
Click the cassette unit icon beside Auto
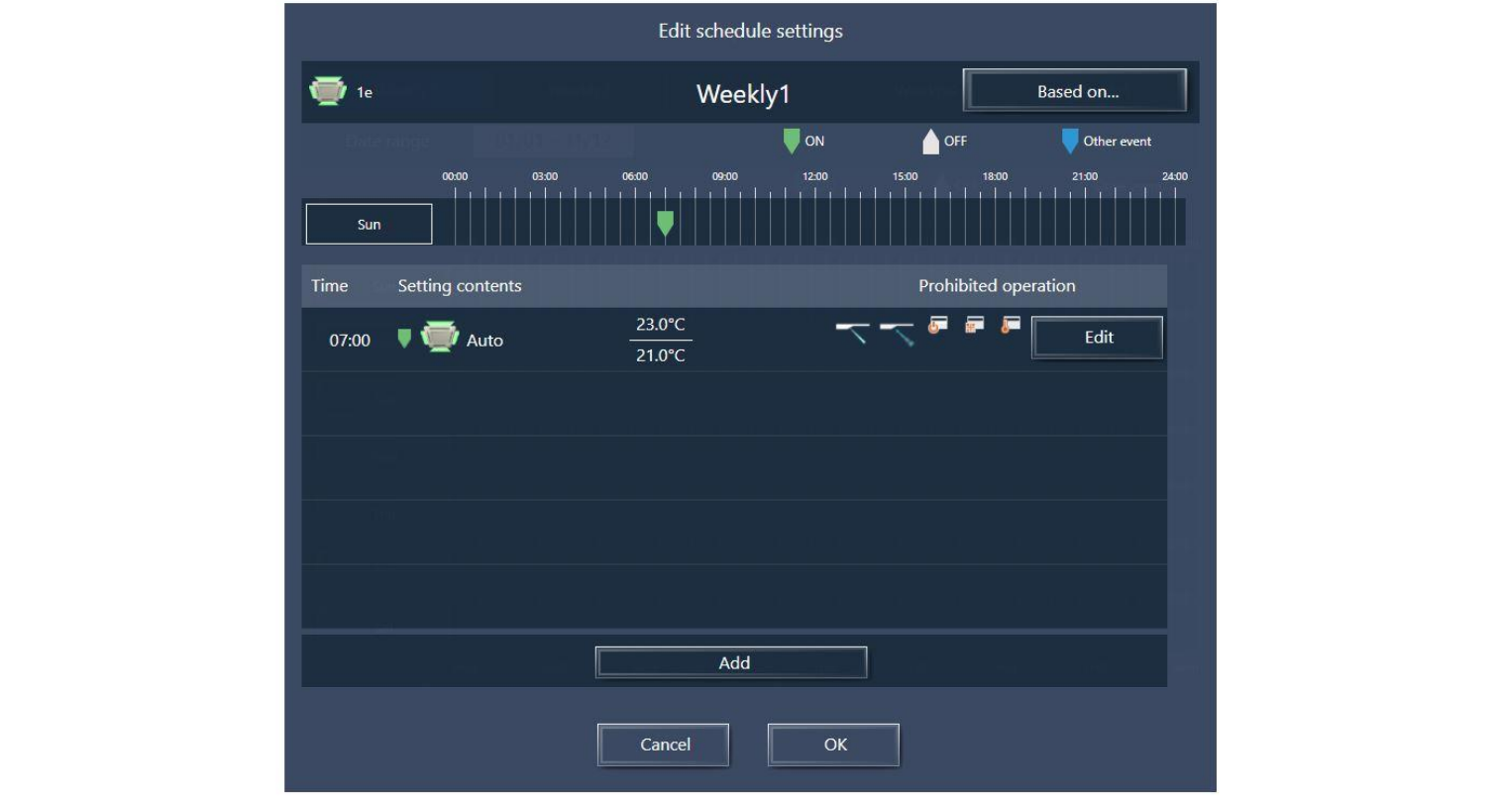coord(439,338)
